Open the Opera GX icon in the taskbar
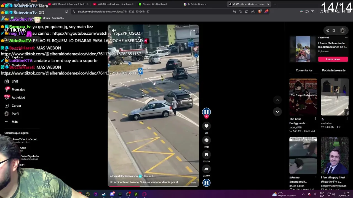Viewport: 353px width, 198px height. (x=144, y=194)
